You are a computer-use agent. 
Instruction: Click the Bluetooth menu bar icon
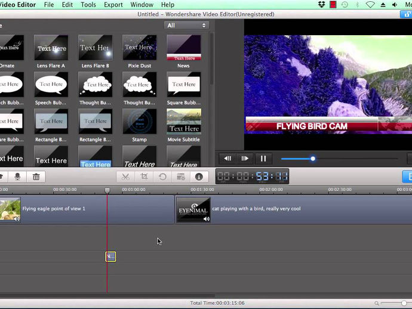(x=357, y=4)
